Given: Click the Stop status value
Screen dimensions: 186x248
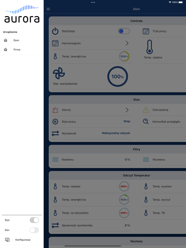Looking at the screenshot, I should (x=127, y=121).
